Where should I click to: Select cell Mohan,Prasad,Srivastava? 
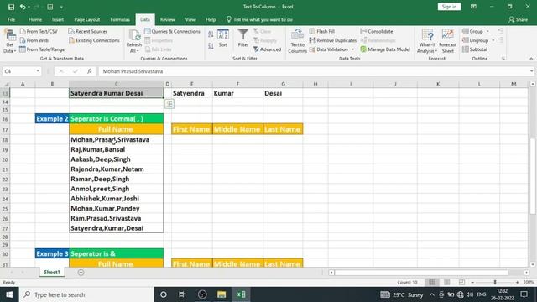116,139
